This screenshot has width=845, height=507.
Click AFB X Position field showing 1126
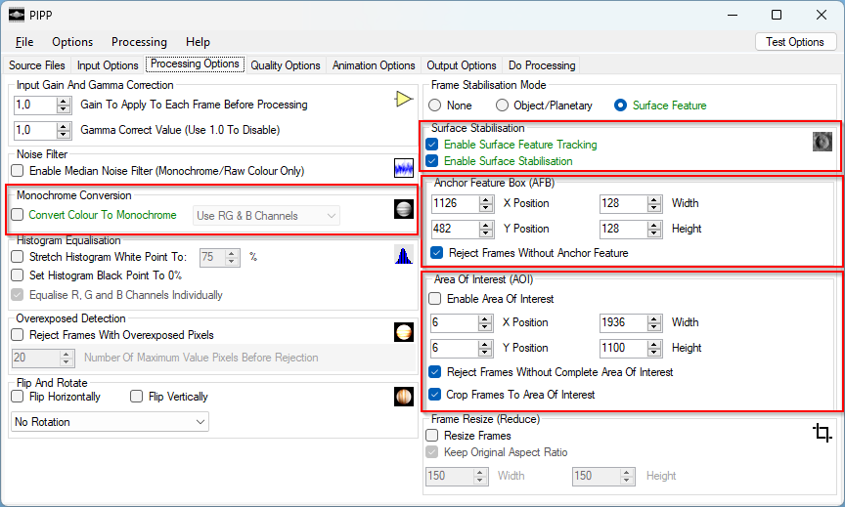455,203
